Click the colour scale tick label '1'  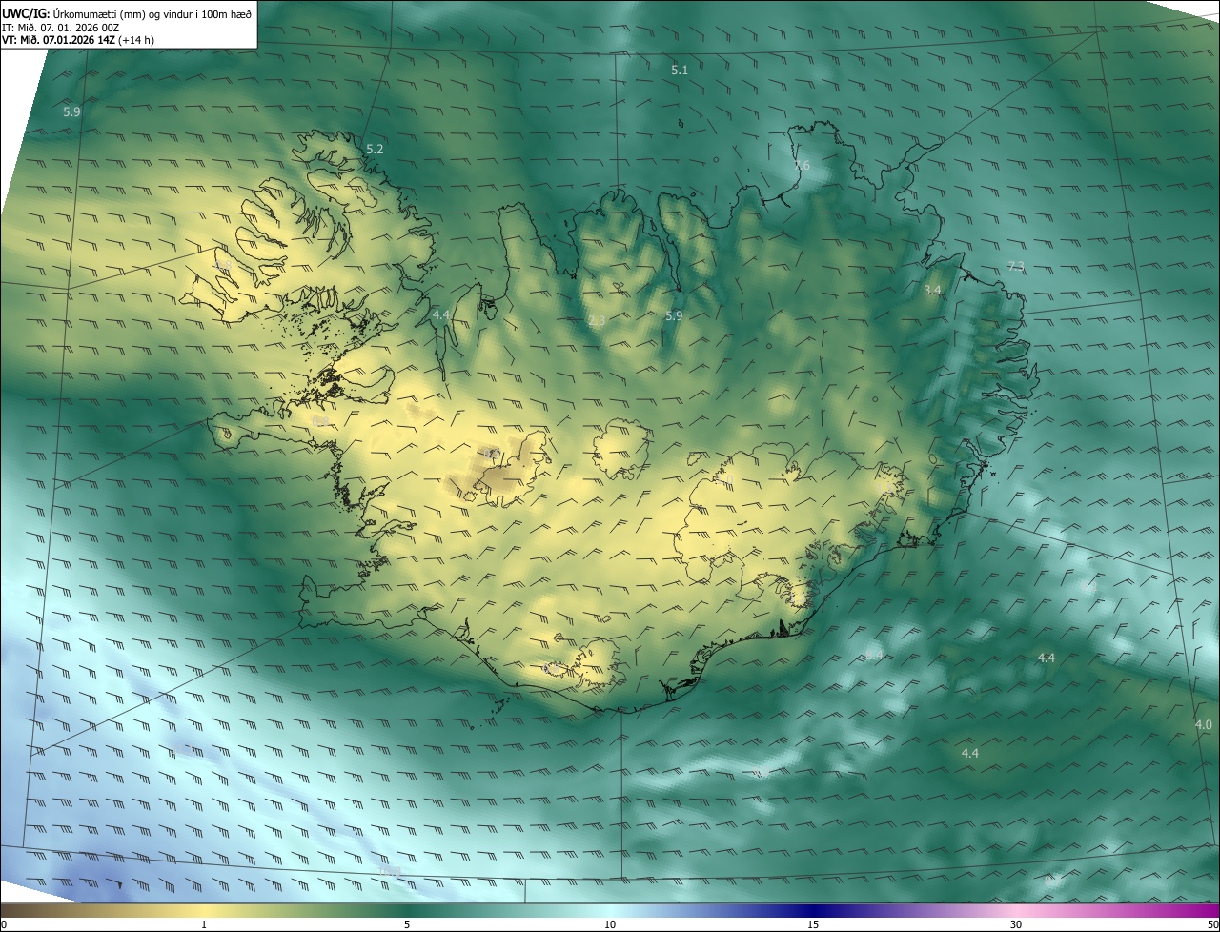click(204, 924)
